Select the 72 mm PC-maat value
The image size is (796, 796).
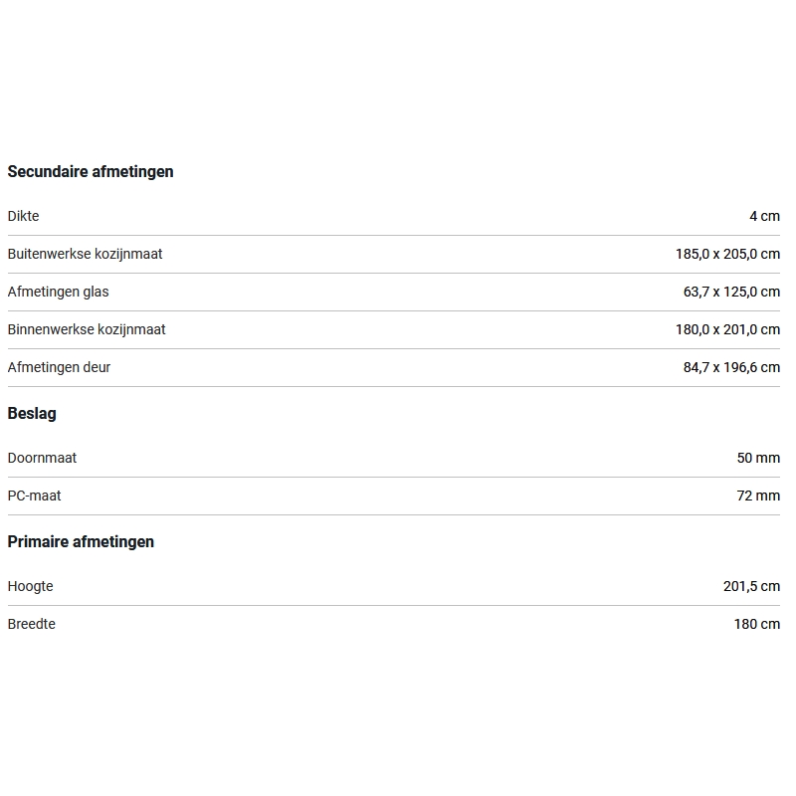[x=758, y=496]
